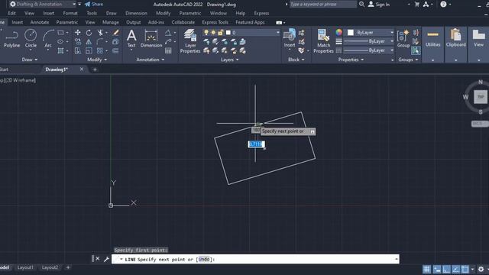The width and height of the screenshot is (489, 275).
Task: Switch to the Layout1 tab
Action: [x=25, y=267]
